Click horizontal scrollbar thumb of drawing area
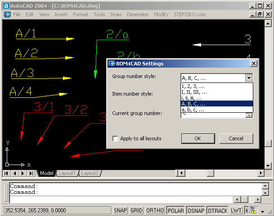The height and width of the screenshot is (216, 274). click(x=211, y=173)
